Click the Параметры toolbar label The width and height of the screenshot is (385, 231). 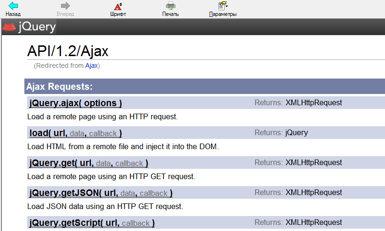pos(223,14)
